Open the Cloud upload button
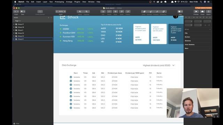Image resolution: width=223 pixels, height=125 pixels. 202,11
